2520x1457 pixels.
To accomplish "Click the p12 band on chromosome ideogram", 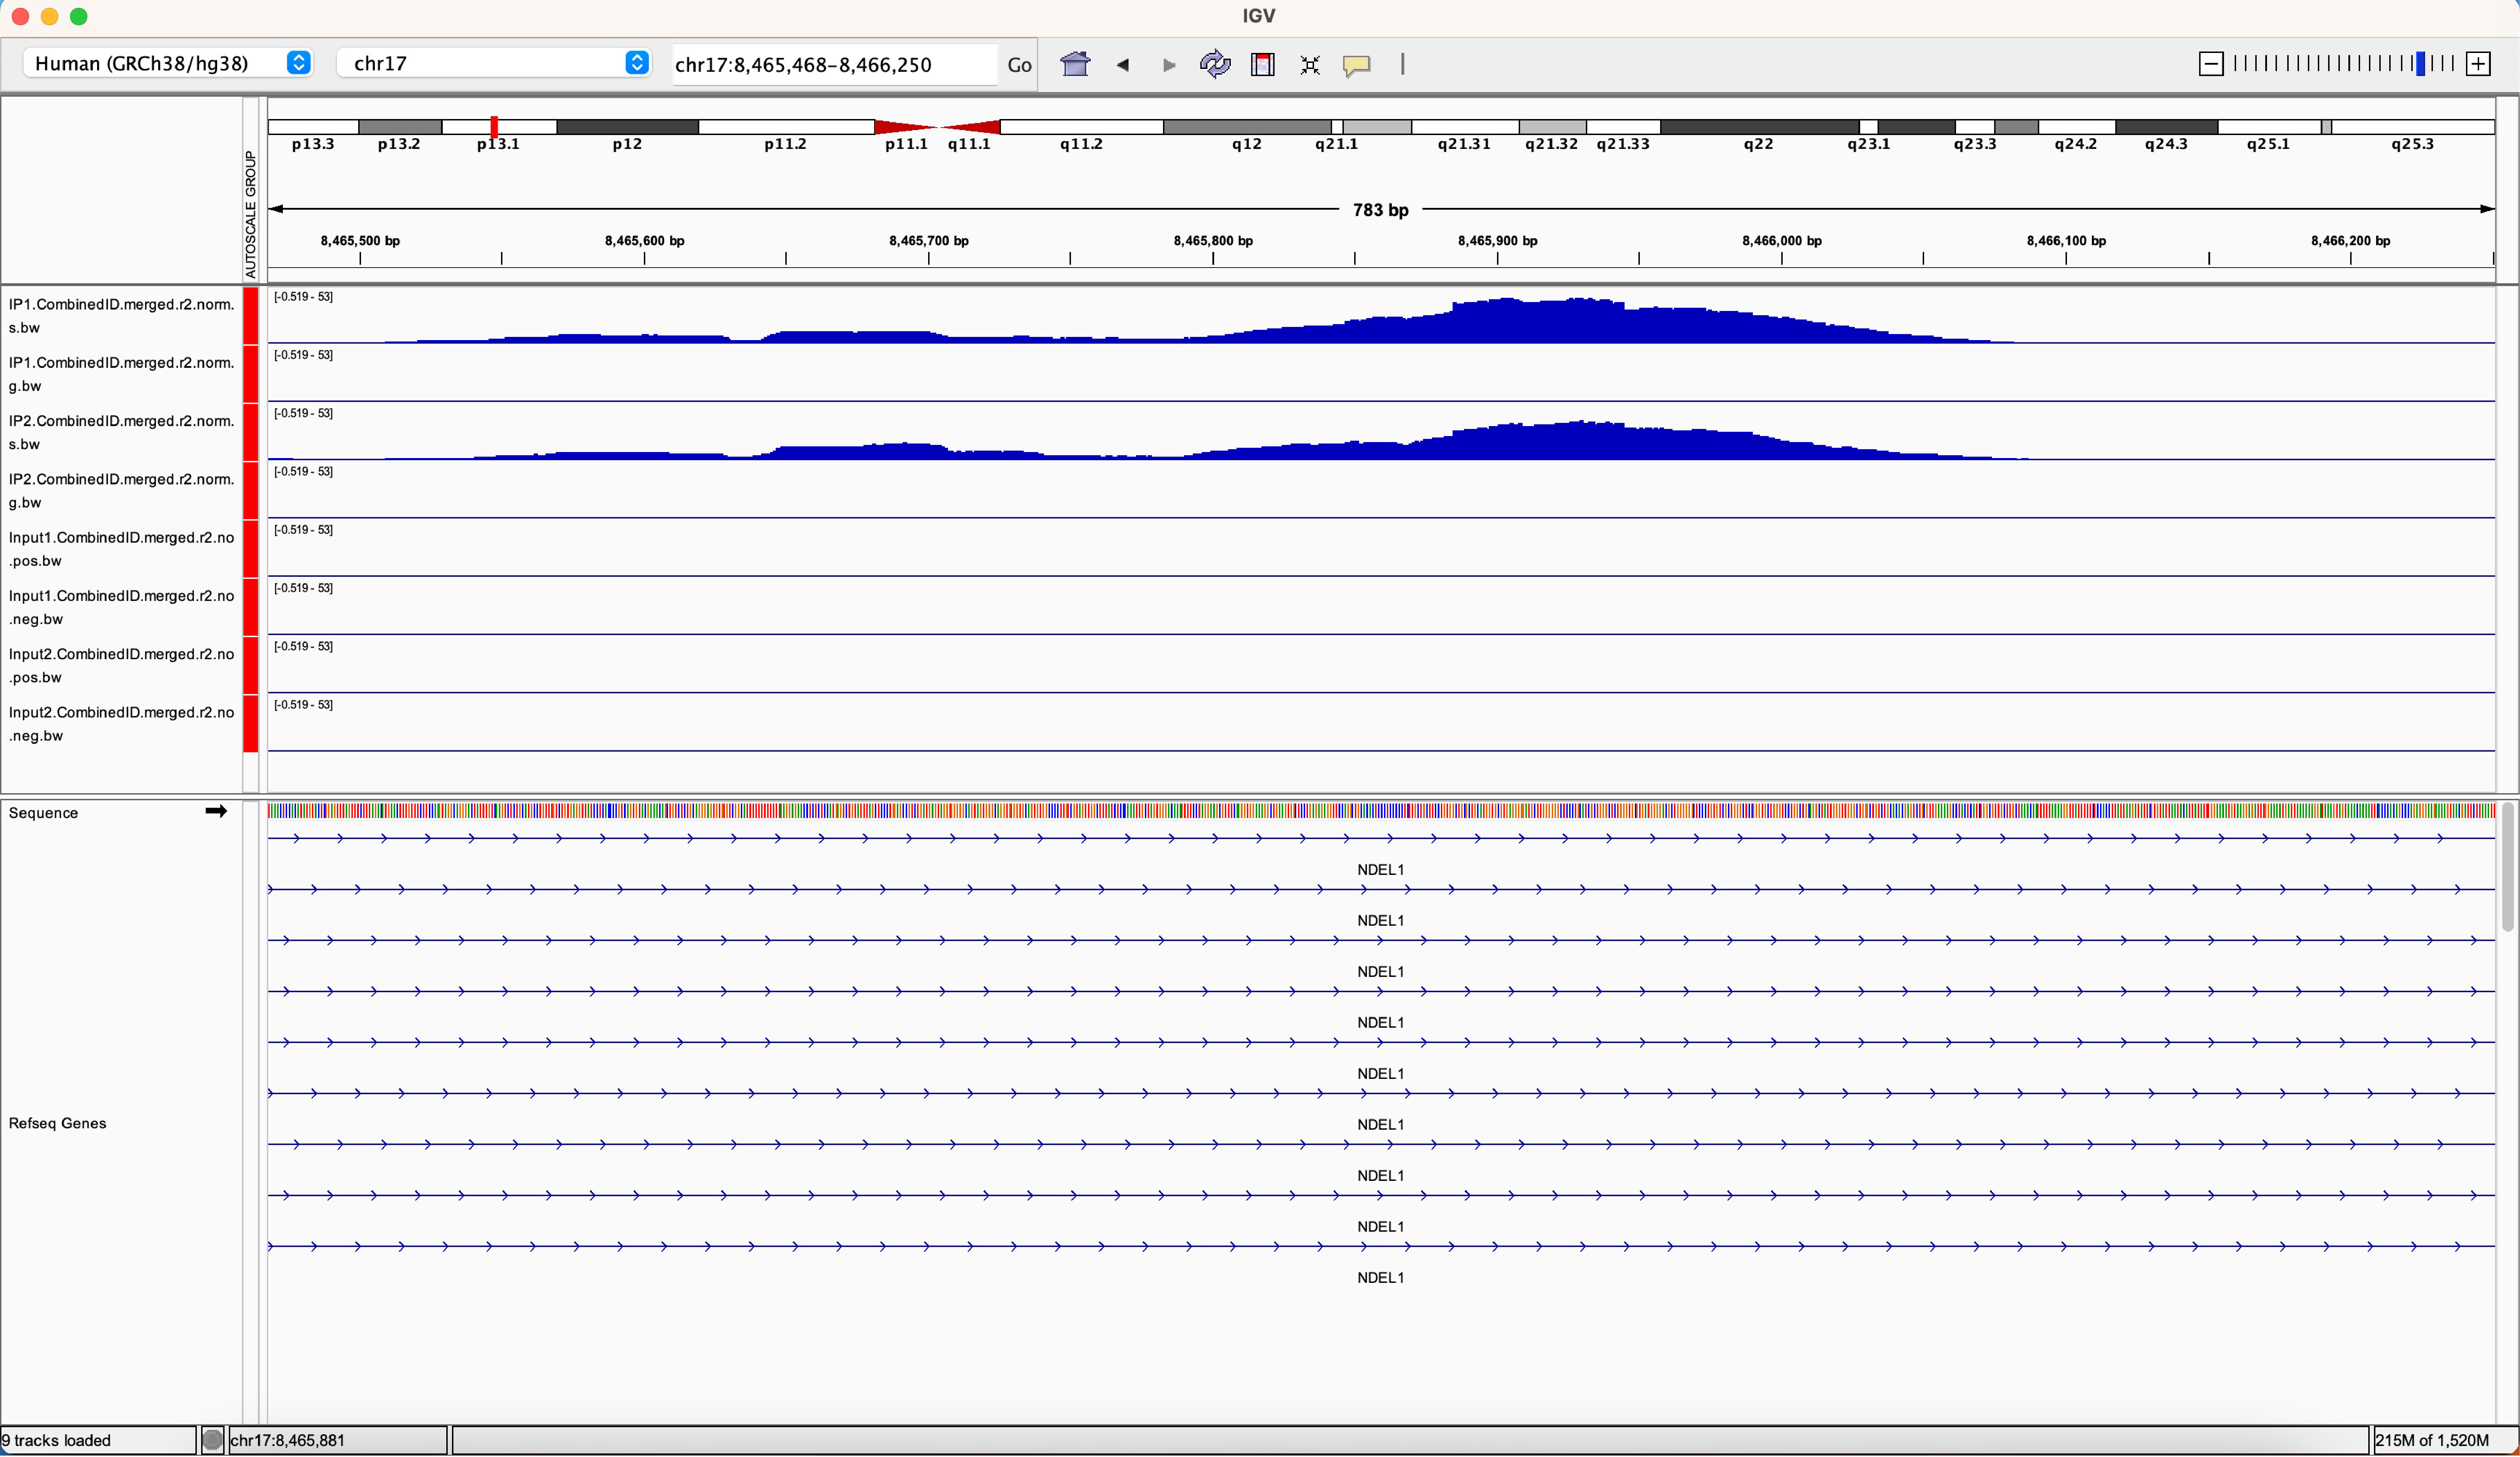I will click(x=627, y=127).
